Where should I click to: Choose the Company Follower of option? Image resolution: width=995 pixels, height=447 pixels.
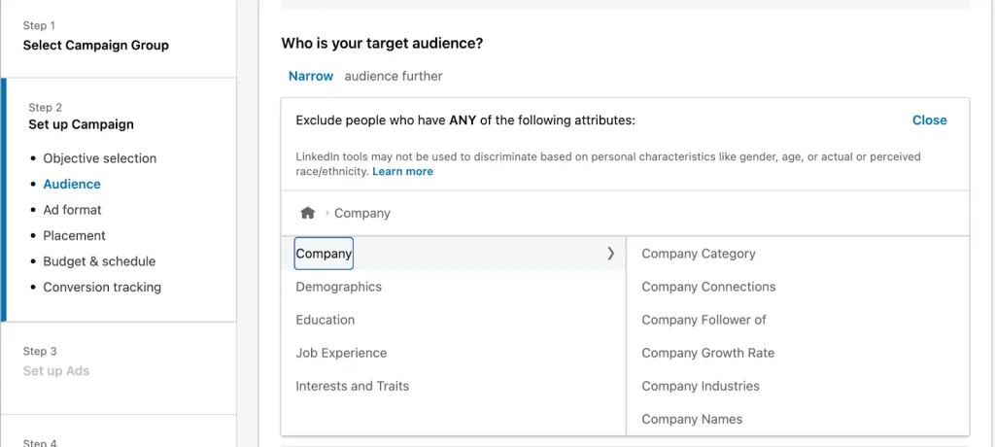point(703,320)
